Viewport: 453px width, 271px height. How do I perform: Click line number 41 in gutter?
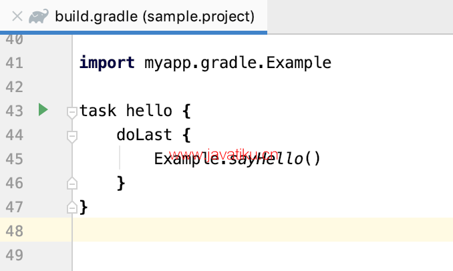[x=14, y=63]
